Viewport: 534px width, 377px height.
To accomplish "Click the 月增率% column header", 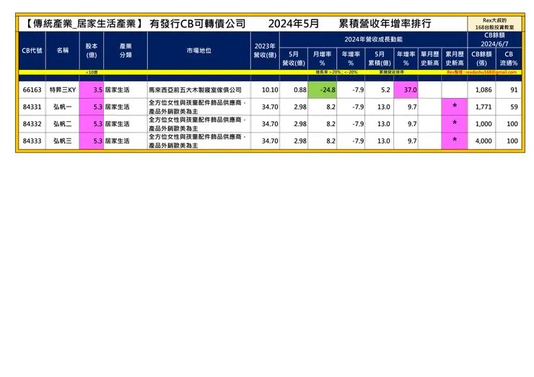I will point(322,58).
